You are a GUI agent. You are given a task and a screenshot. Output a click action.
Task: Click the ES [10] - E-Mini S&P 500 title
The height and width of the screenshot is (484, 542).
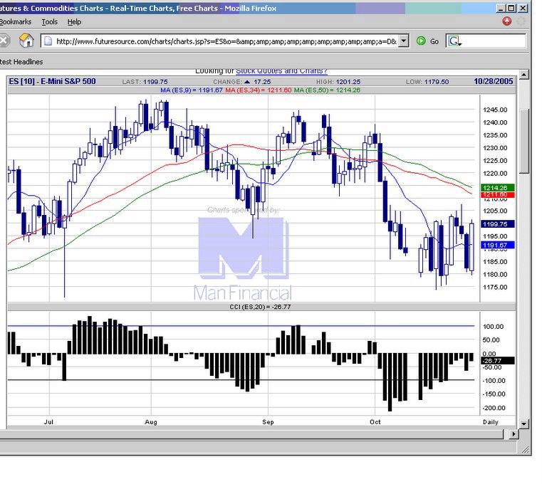point(53,81)
